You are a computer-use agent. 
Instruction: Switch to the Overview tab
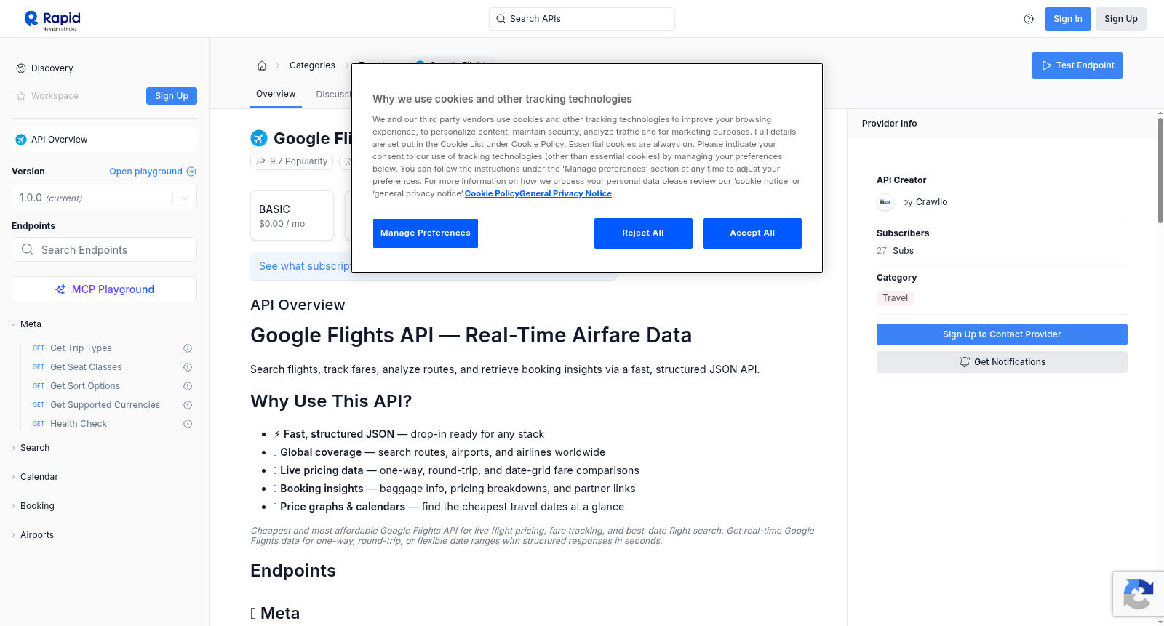pos(276,94)
